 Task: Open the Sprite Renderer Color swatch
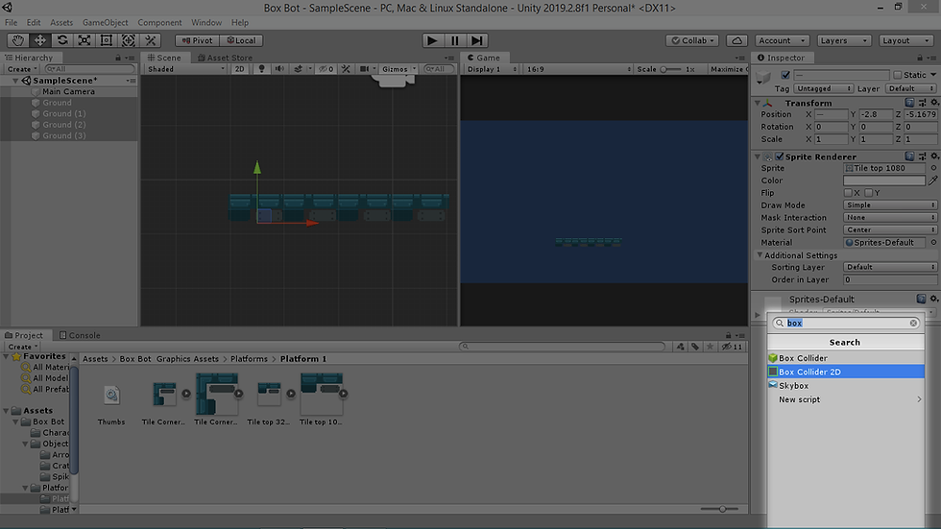[884, 180]
